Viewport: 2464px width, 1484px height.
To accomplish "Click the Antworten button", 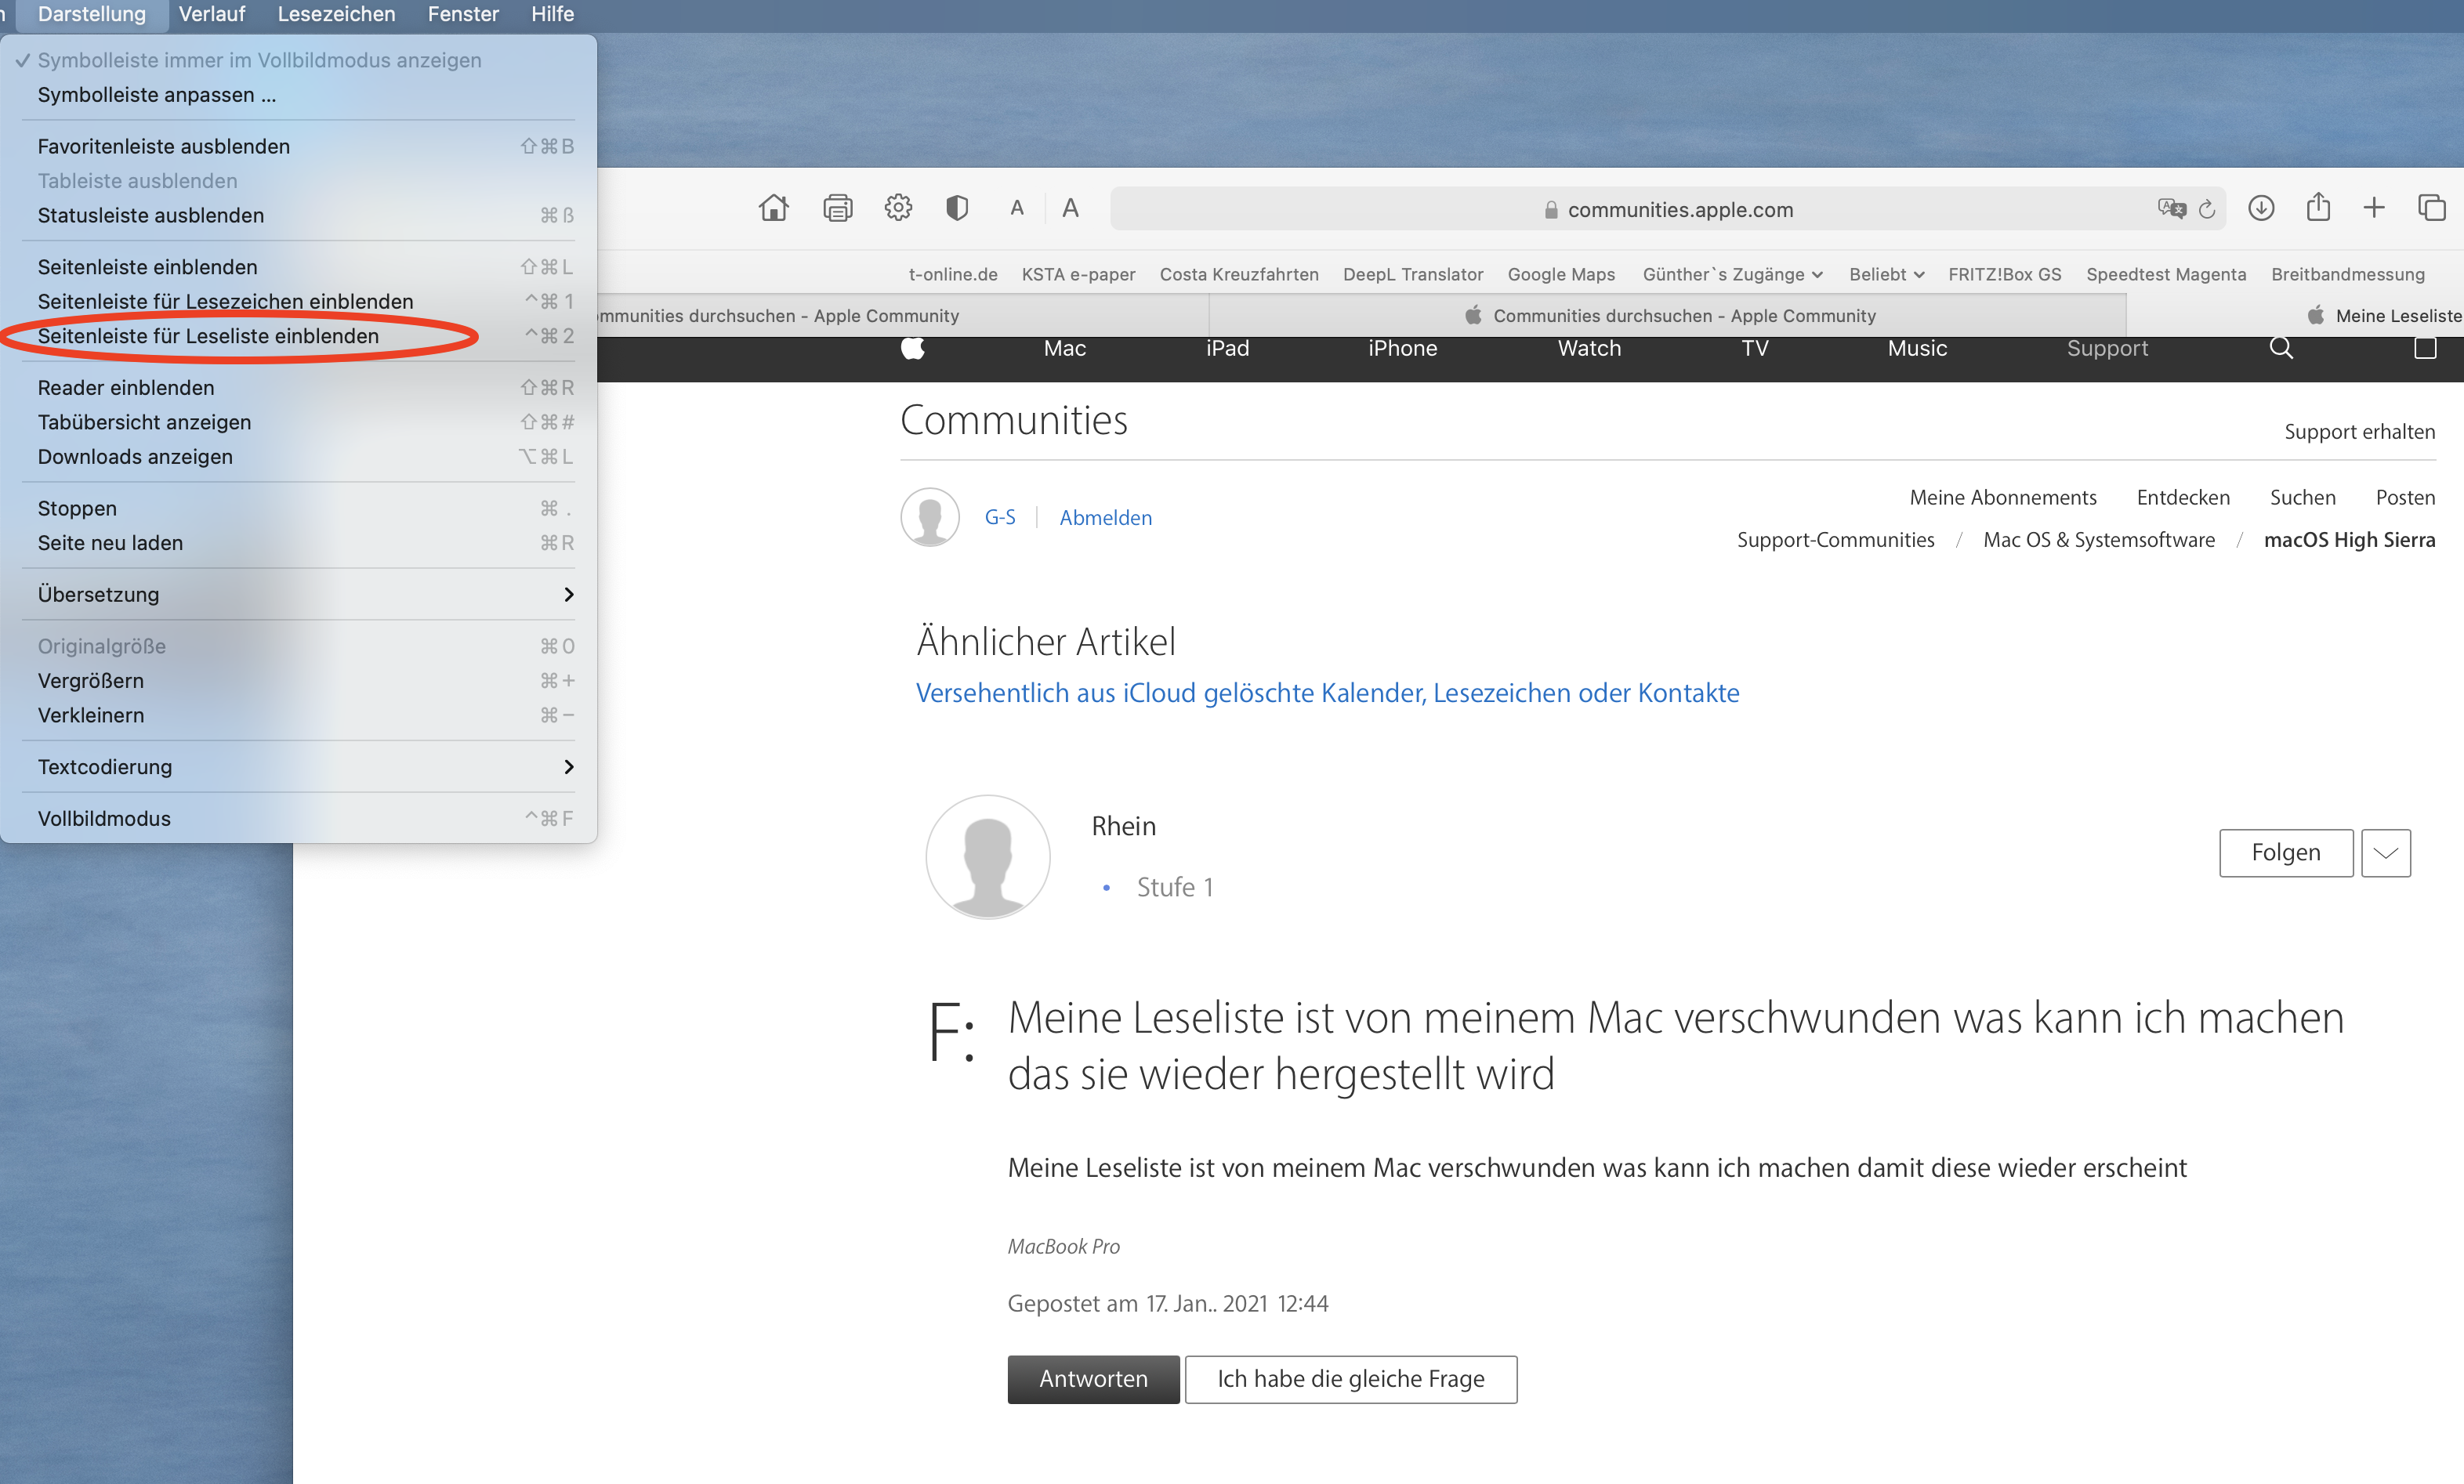I will tap(1093, 1379).
